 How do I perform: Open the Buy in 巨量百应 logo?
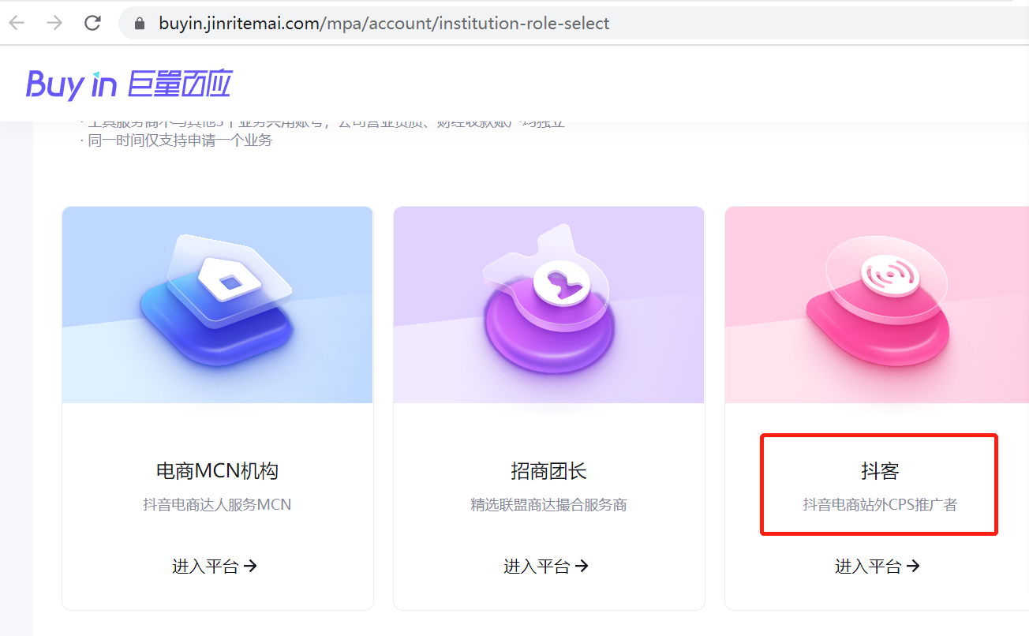(x=129, y=84)
